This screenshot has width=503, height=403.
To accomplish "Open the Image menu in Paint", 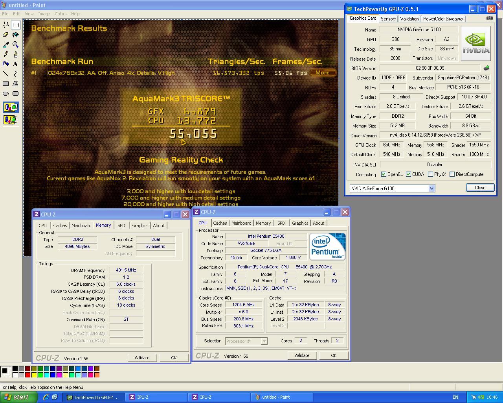I will pyautogui.click(x=44, y=14).
